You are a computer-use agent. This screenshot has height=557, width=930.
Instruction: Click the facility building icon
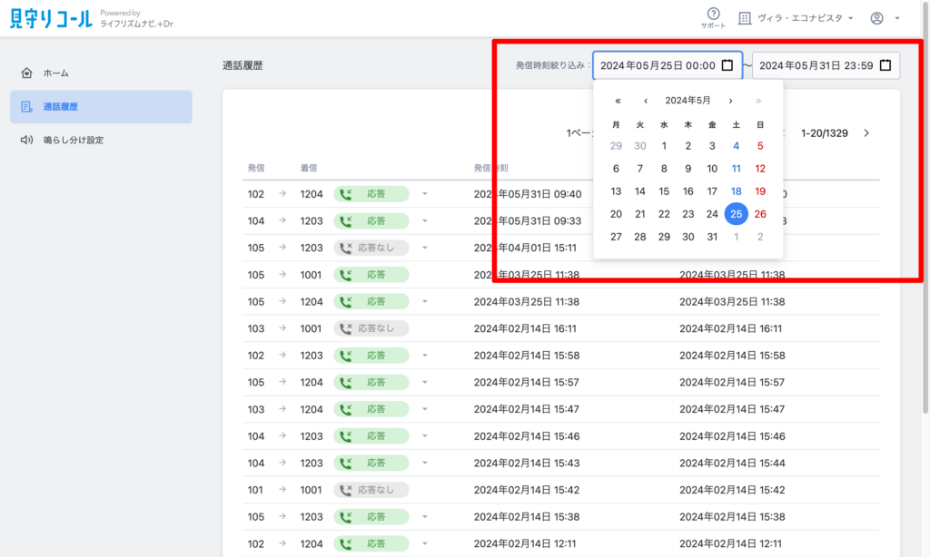pos(745,18)
